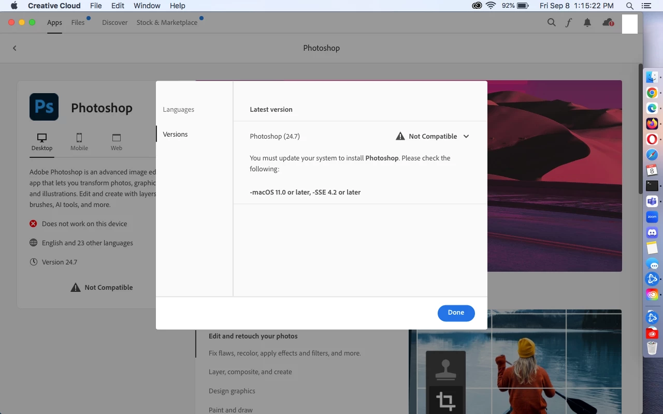
Task: Click the clock version icon
Action: point(33,262)
